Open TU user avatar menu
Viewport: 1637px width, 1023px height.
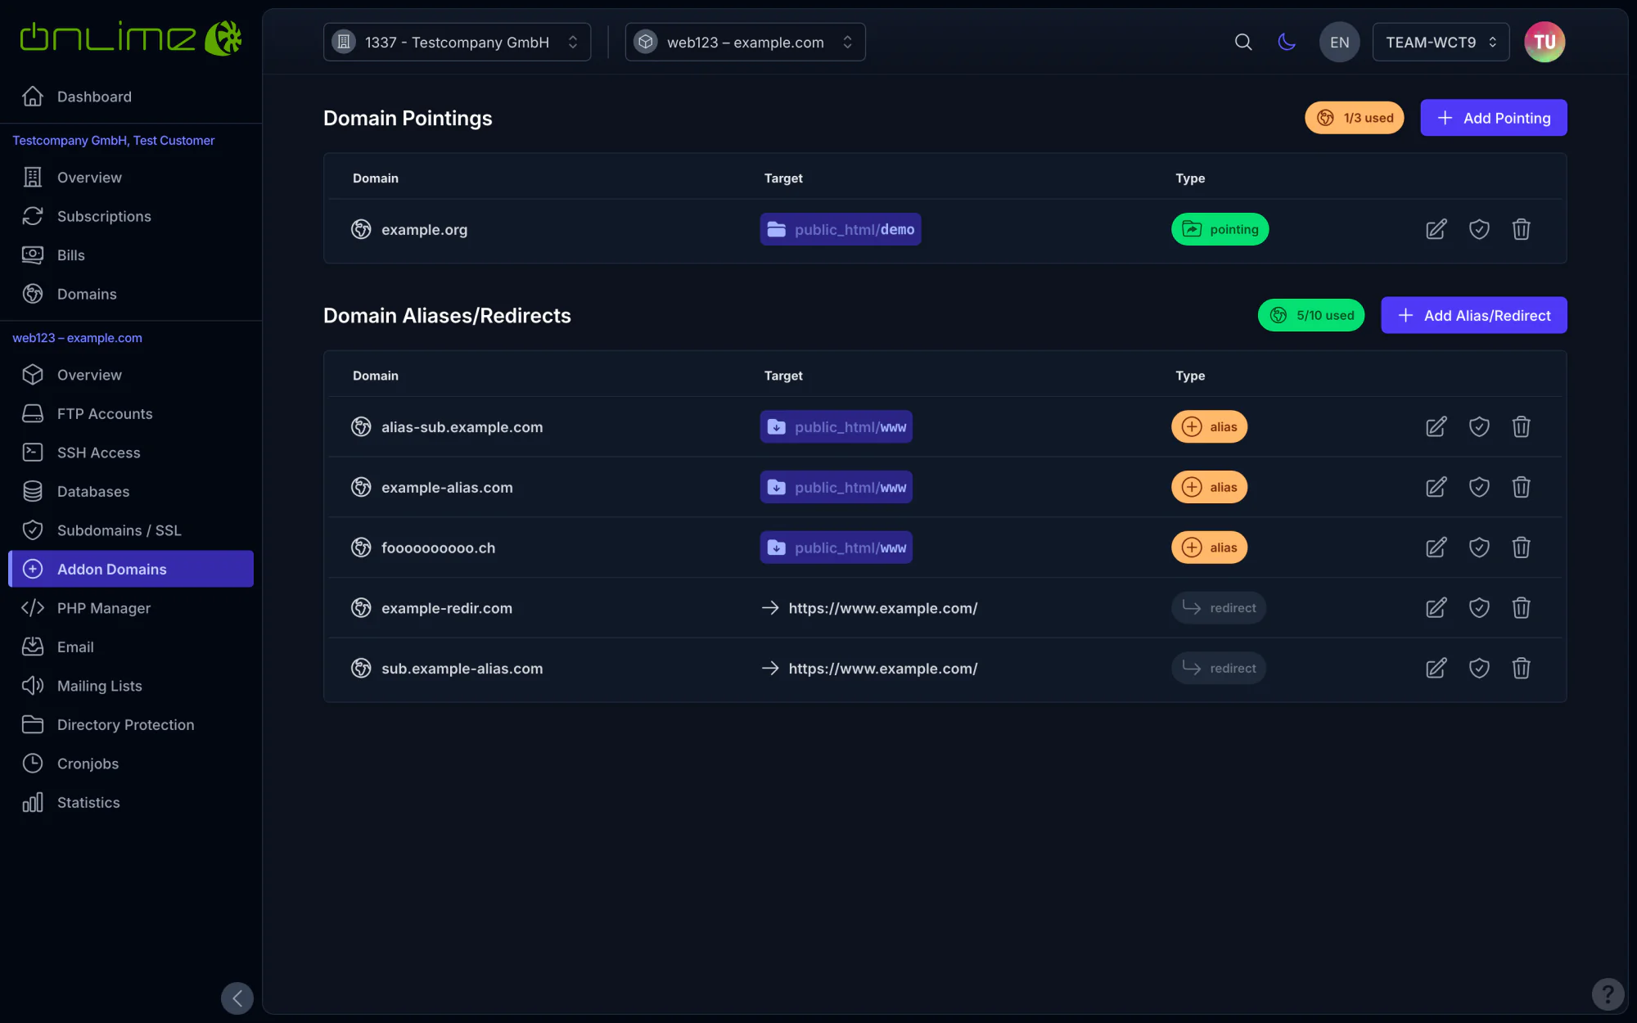click(x=1545, y=42)
